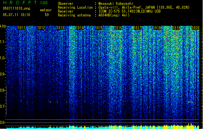
Task: Click the Ogata-vill. Akita-Pref. JAPAN location text
Action: click(144, 7)
